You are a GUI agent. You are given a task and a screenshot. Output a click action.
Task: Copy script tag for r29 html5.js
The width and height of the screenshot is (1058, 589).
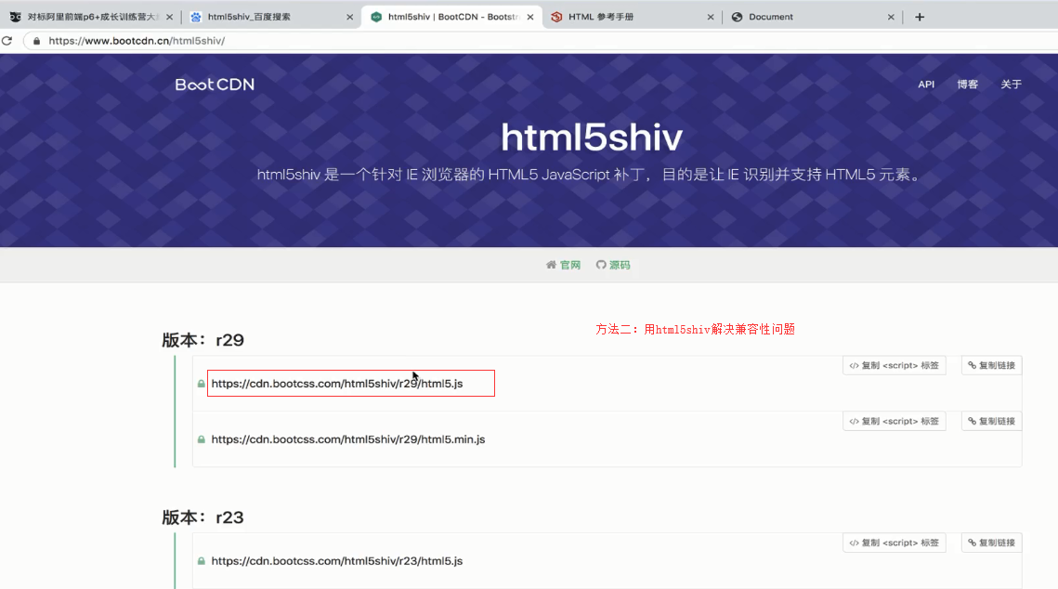point(894,365)
